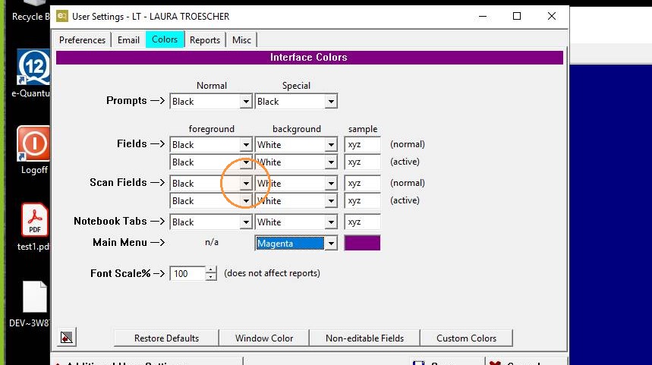Image resolution: width=652 pixels, height=365 pixels.
Task: Click the Custom Colors button
Action: pos(466,338)
